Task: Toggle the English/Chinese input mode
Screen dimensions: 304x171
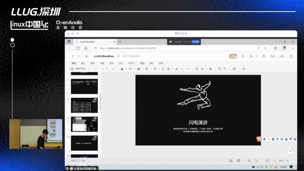Action: point(264,139)
